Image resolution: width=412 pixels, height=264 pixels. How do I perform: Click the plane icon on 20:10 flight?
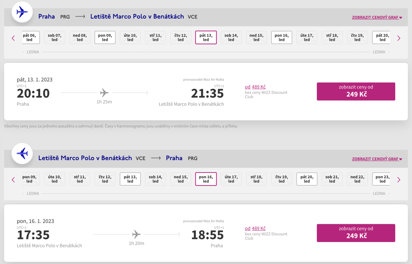click(104, 93)
